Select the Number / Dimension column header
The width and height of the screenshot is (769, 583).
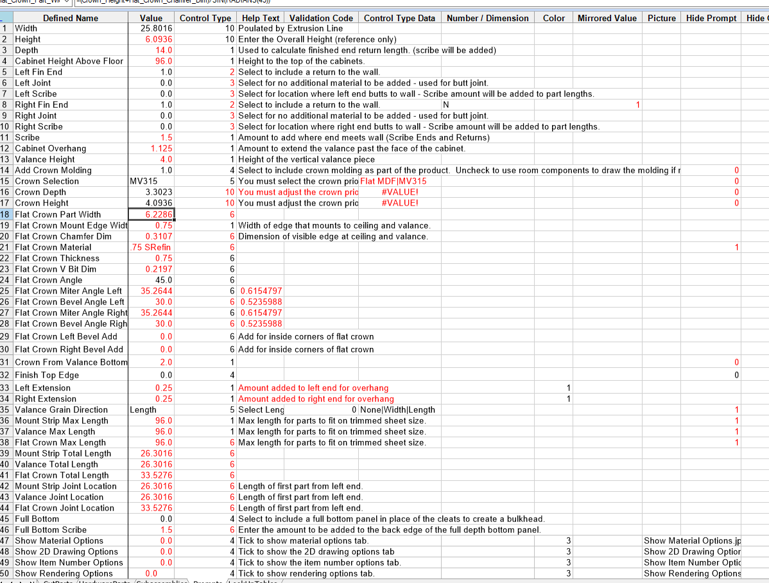click(487, 18)
